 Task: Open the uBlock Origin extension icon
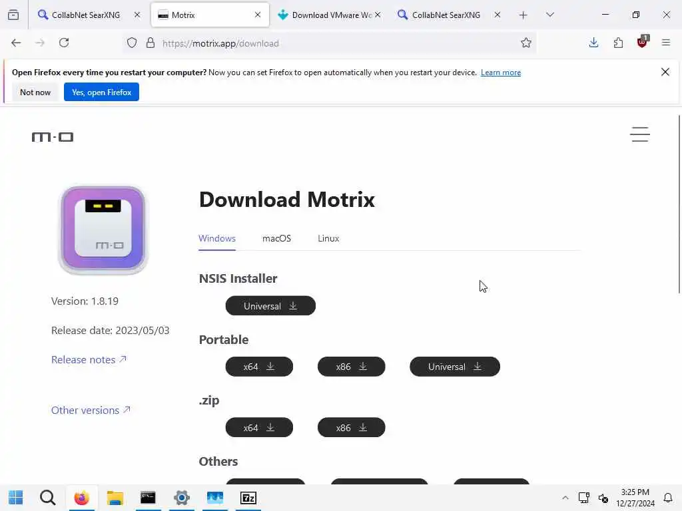pos(643,42)
